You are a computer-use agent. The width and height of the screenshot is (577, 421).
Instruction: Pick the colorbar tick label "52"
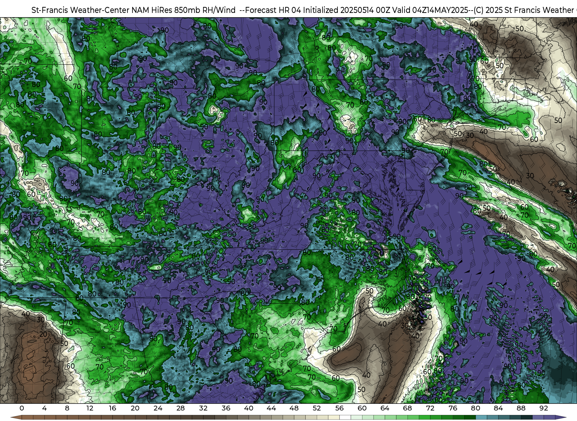tap(317, 408)
